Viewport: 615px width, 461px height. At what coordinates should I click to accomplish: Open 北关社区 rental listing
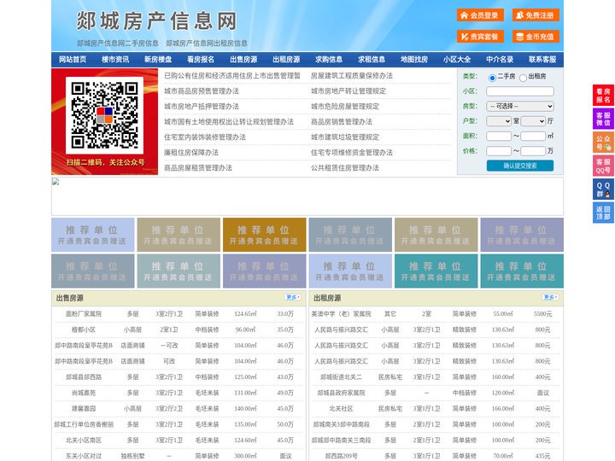pos(341,408)
